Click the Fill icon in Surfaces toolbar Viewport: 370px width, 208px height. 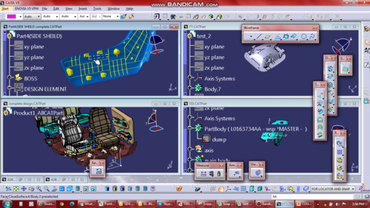(x=320, y=120)
